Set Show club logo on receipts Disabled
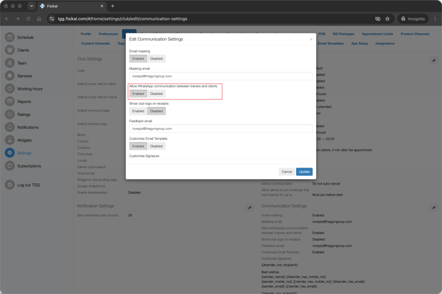This screenshot has width=442, height=294. point(156,111)
